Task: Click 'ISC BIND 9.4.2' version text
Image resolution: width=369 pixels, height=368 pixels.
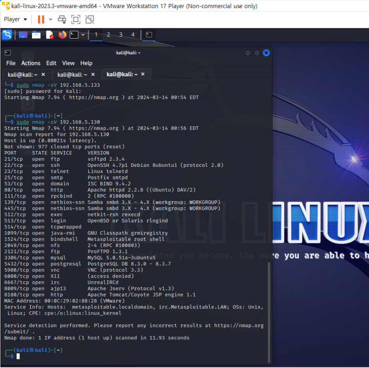Action: tap(109, 184)
